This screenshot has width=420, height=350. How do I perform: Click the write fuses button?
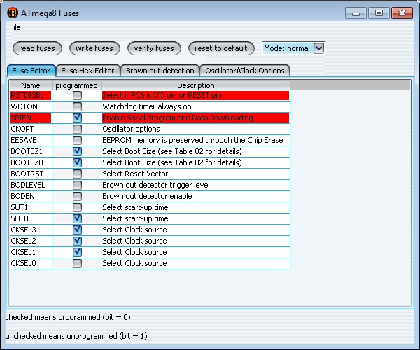(x=94, y=48)
